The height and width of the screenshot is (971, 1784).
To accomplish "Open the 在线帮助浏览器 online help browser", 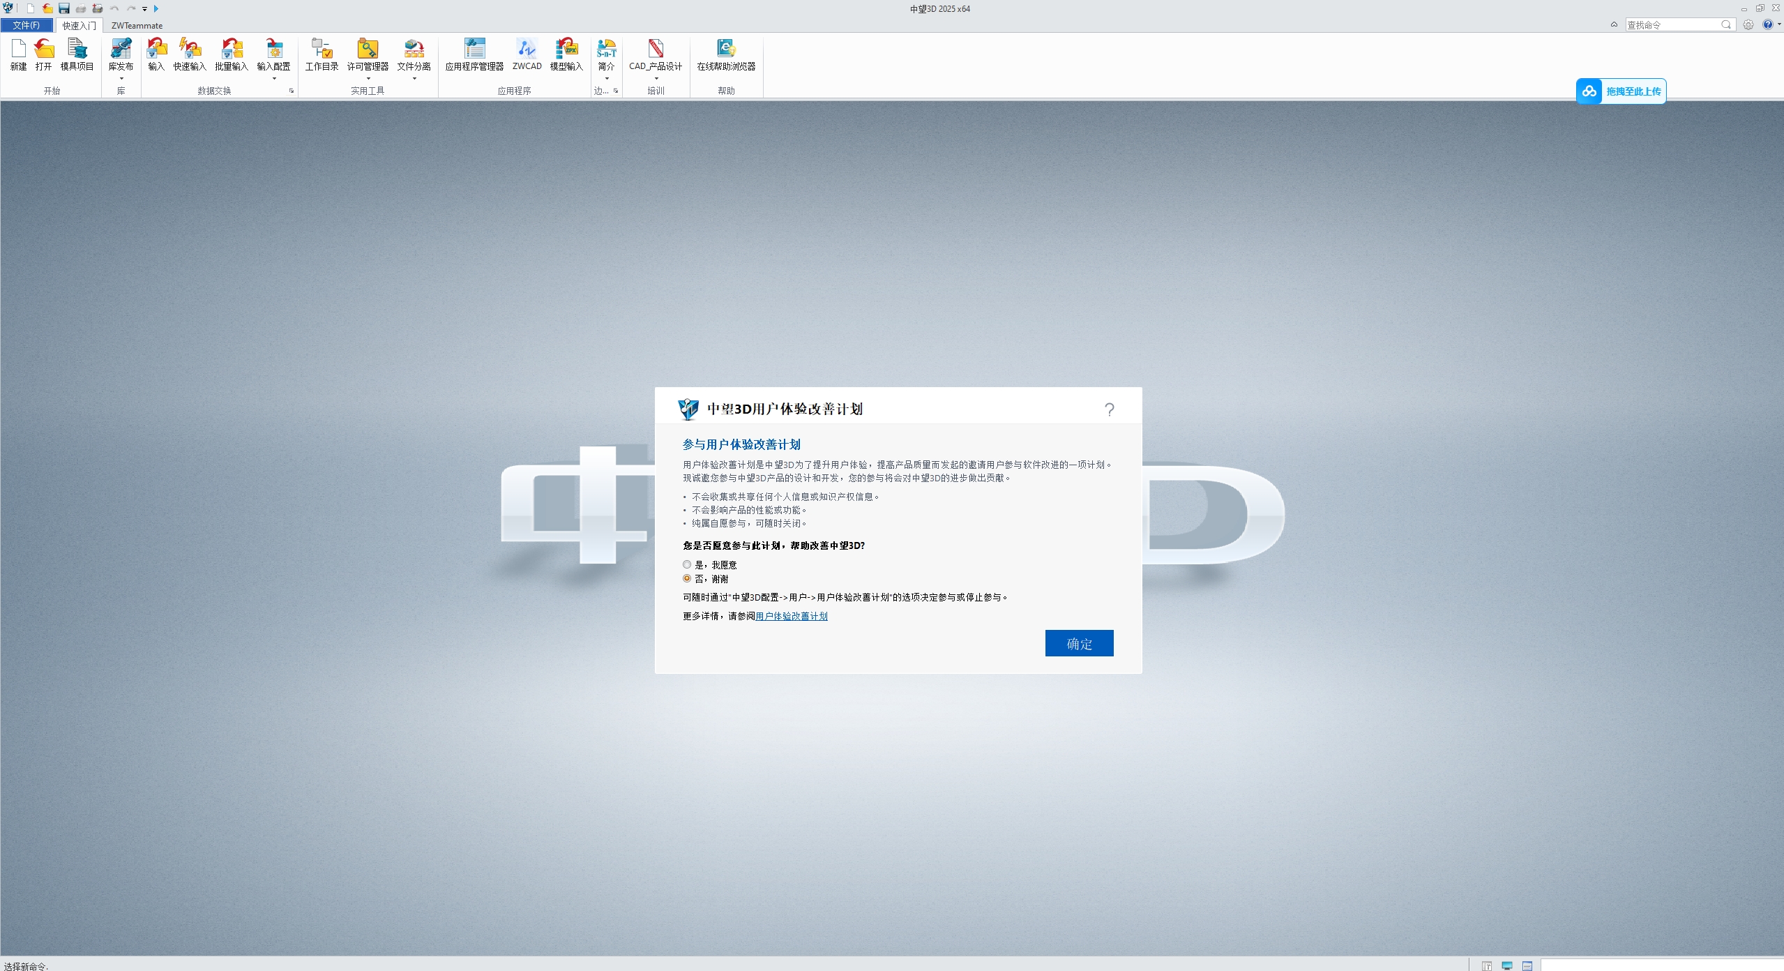I will 726,54.
